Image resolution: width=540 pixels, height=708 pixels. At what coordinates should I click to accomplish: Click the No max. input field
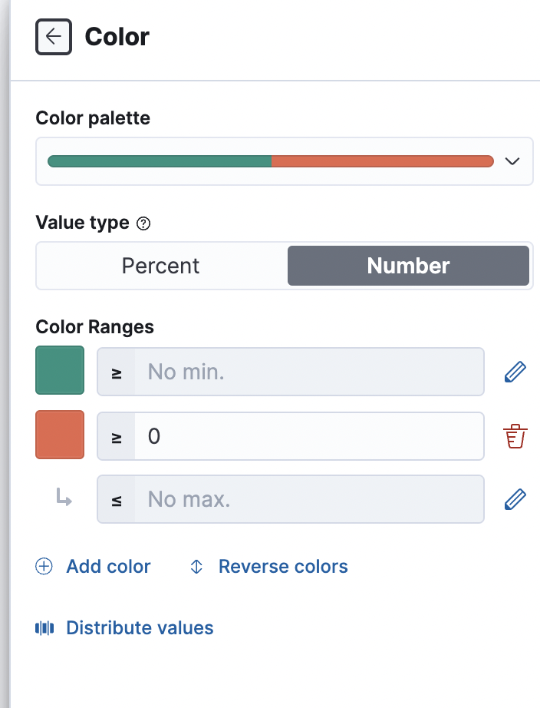[x=308, y=500]
